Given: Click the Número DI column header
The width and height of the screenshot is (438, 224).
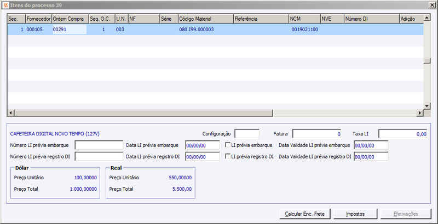Looking at the screenshot, I should [372, 19].
